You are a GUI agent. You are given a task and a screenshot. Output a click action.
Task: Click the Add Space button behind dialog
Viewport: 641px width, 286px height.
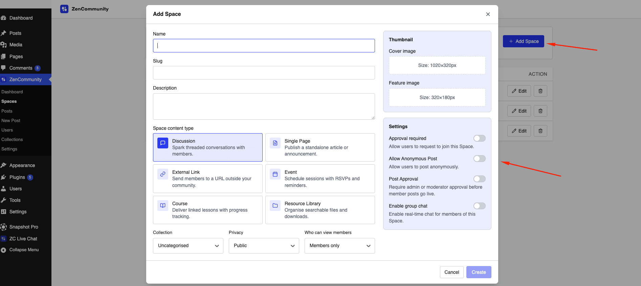click(x=524, y=41)
